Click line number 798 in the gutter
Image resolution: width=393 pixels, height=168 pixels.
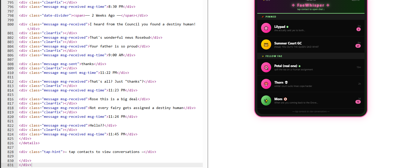11,16
